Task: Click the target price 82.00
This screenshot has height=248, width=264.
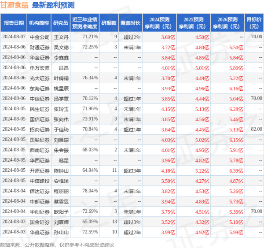Action: point(257,129)
